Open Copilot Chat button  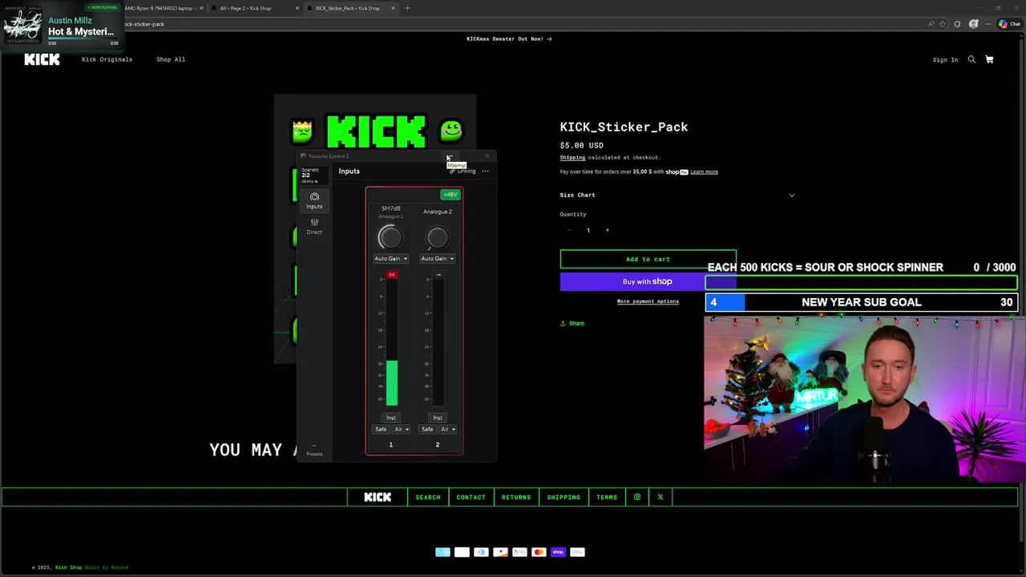1009,24
